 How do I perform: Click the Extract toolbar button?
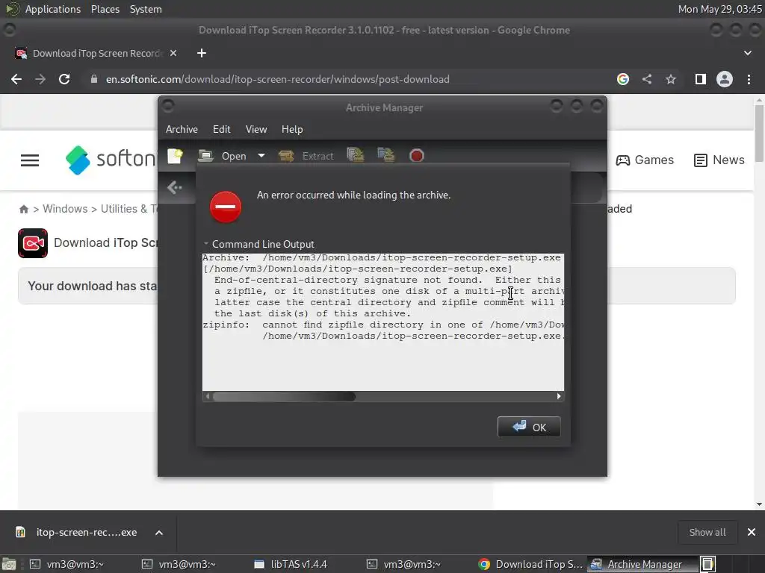coord(306,156)
